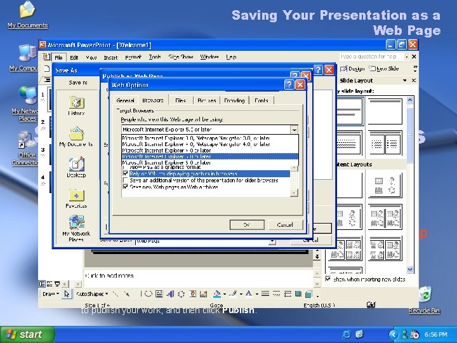
Task: Open the Line Color dropdown arrow
Action: pyautogui.click(x=241, y=293)
